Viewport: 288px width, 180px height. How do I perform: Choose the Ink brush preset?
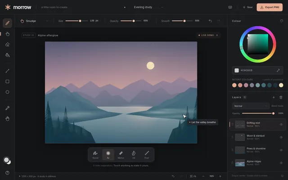pos(134,155)
